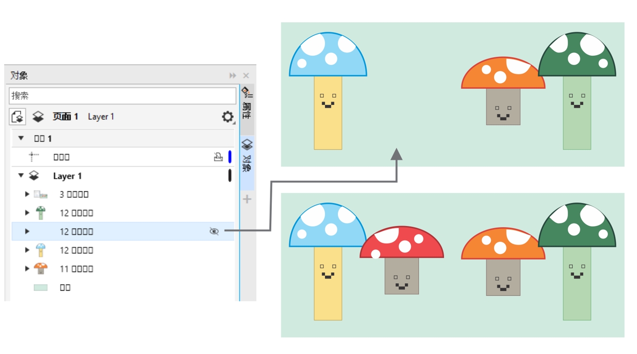Click the layers stack icon beside 页面 1

point(38,117)
